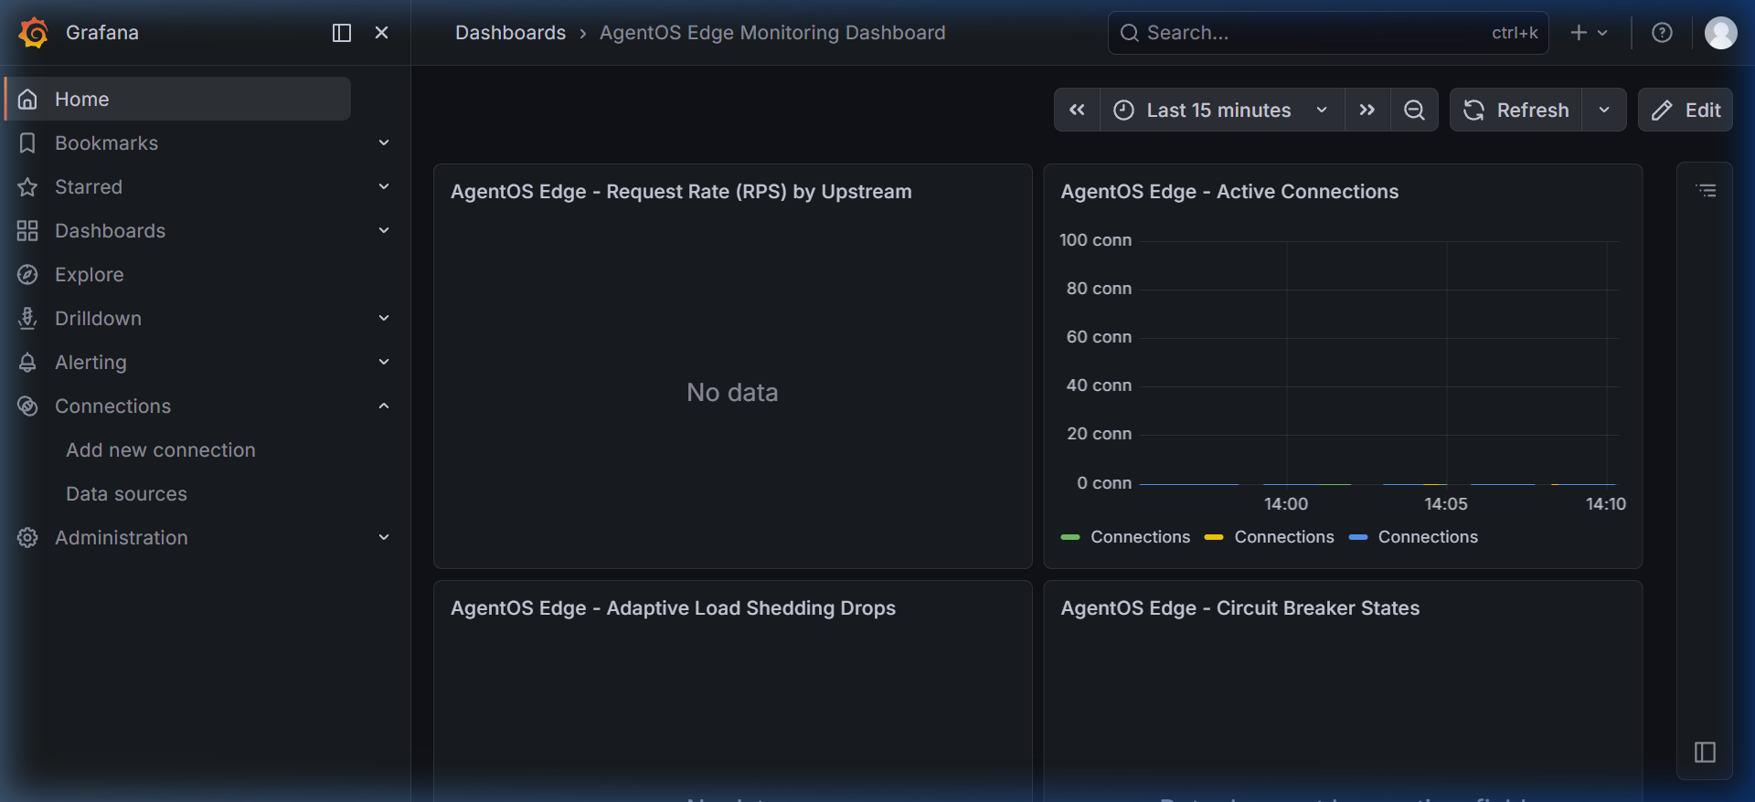The width and height of the screenshot is (1755, 802).
Task: Click the Refresh button
Action: coord(1516,111)
